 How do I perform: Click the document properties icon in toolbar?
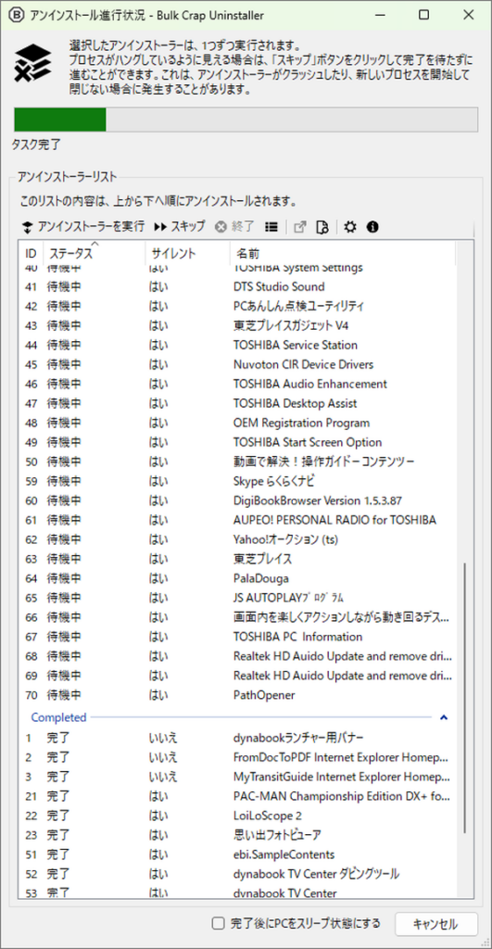(322, 227)
